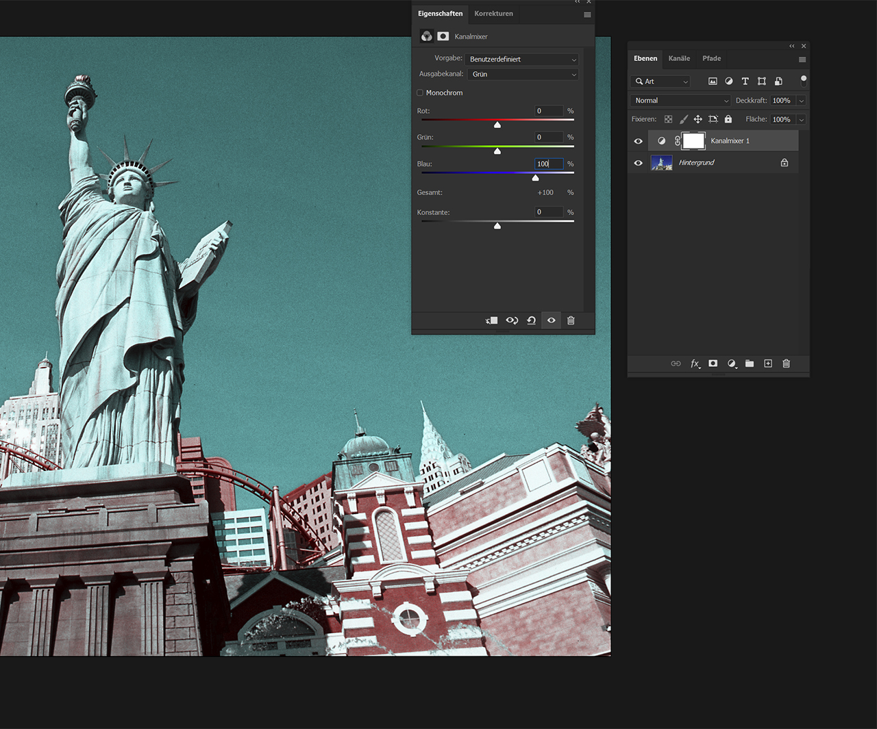
Task: Open the blend mode dropdown showing Normal
Action: pyautogui.click(x=680, y=101)
